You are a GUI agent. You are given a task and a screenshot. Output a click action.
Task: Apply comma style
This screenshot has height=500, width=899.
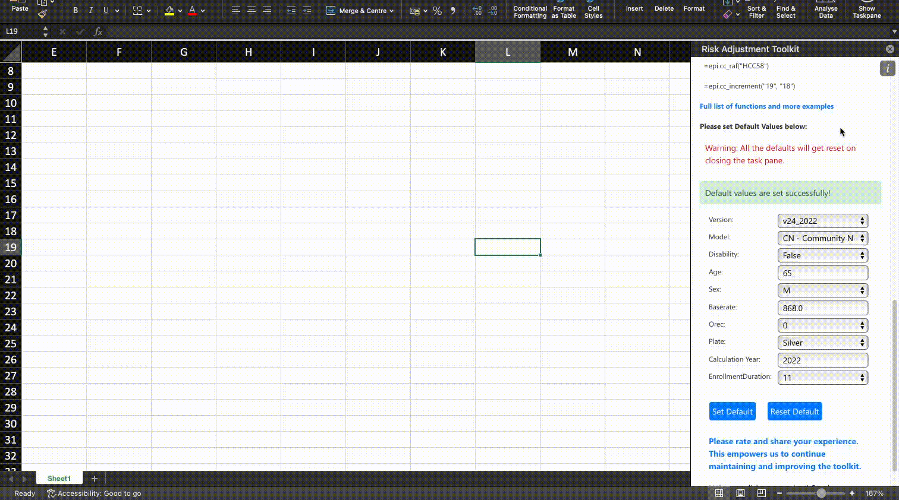click(453, 11)
